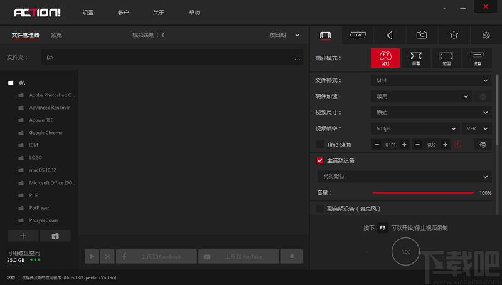This screenshot has height=285, width=502.
Task: Add a new folder with plus button
Action: 23,236
